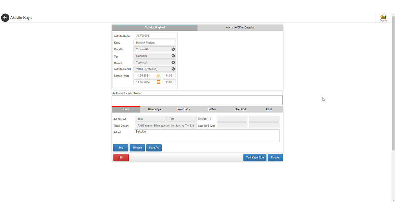Go to the Destek tab

pyautogui.click(x=212, y=109)
